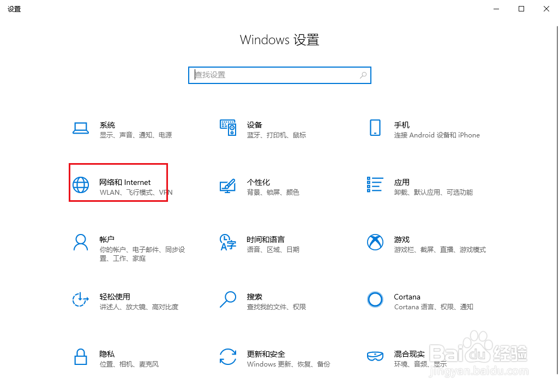Viewport: 559px width, 390px height.
Task: Click the description Windows 更新、恢复、备份
Action: click(x=288, y=364)
